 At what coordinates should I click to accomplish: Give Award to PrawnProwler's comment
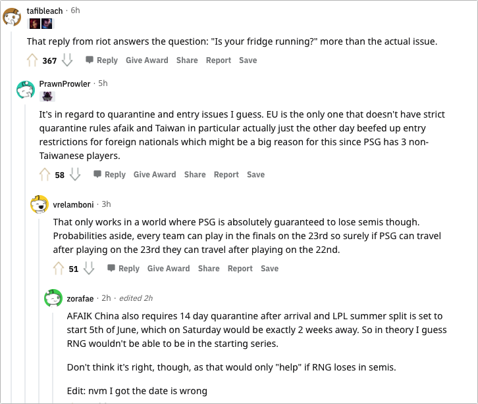155,175
